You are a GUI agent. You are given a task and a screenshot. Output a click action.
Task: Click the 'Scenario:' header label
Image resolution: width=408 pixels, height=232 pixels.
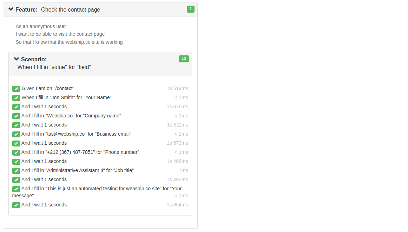click(x=33, y=59)
